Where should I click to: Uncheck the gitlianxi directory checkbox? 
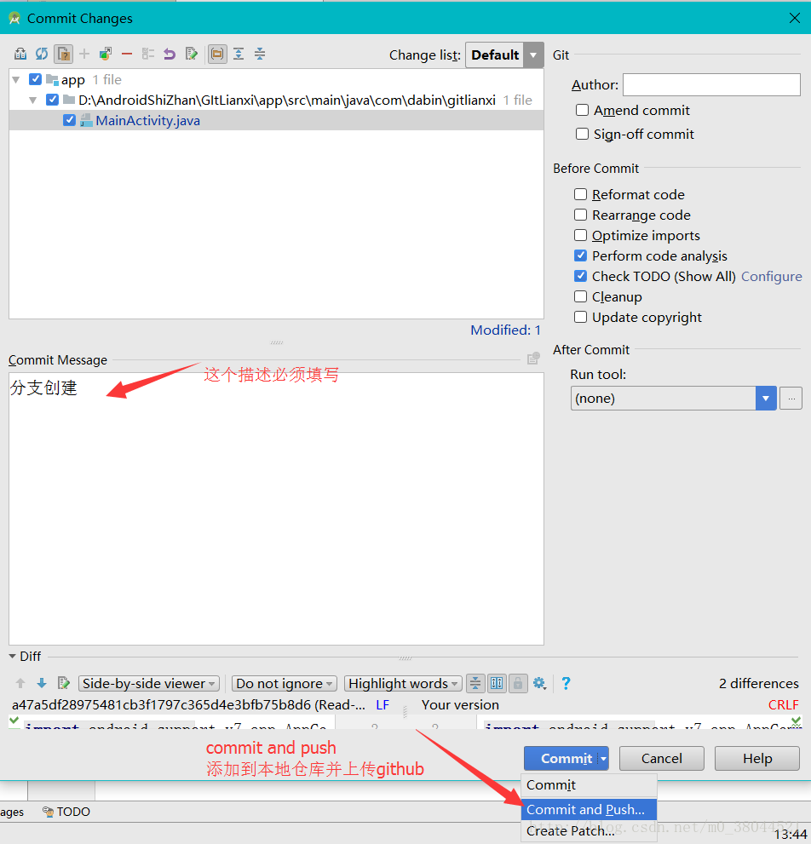pyautogui.click(x=52, y=100)
